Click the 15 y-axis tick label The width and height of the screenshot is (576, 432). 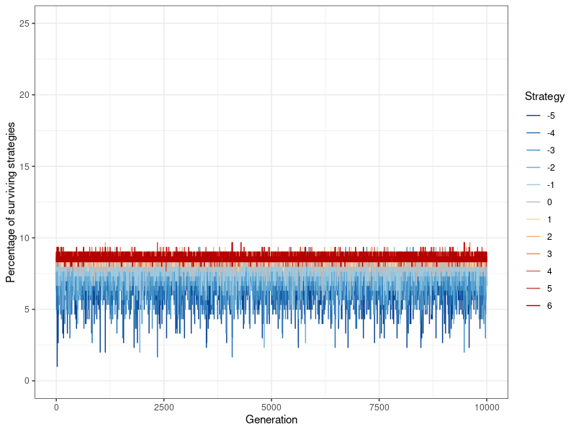click(x=24, y=166)
